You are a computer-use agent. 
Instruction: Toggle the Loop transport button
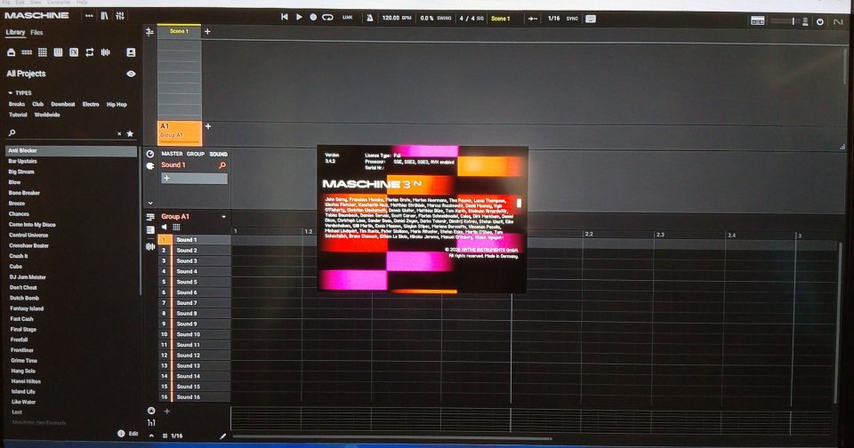[x=327, y=18]
